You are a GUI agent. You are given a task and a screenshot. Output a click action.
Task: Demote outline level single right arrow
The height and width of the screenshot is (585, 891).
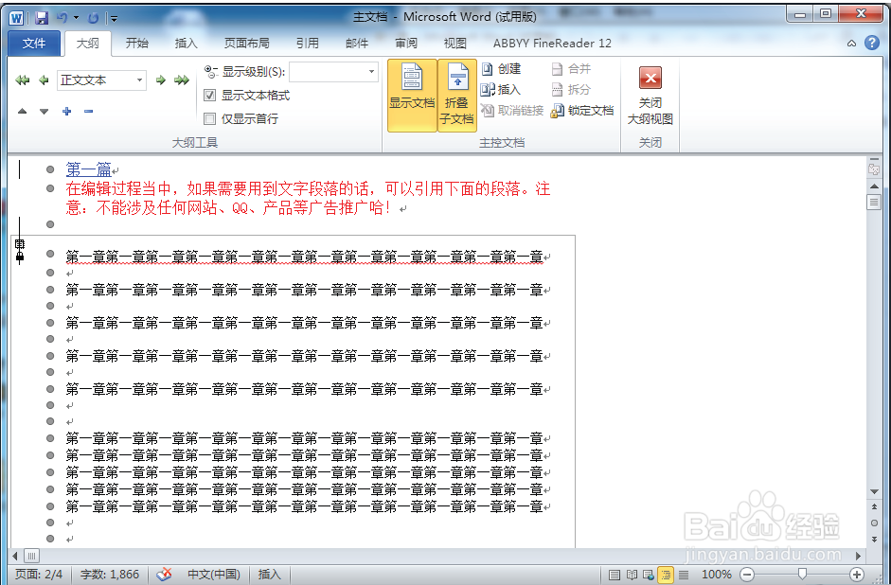161,80
